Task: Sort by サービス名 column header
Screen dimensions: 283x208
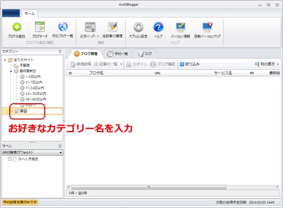Action: coord(229,73)
